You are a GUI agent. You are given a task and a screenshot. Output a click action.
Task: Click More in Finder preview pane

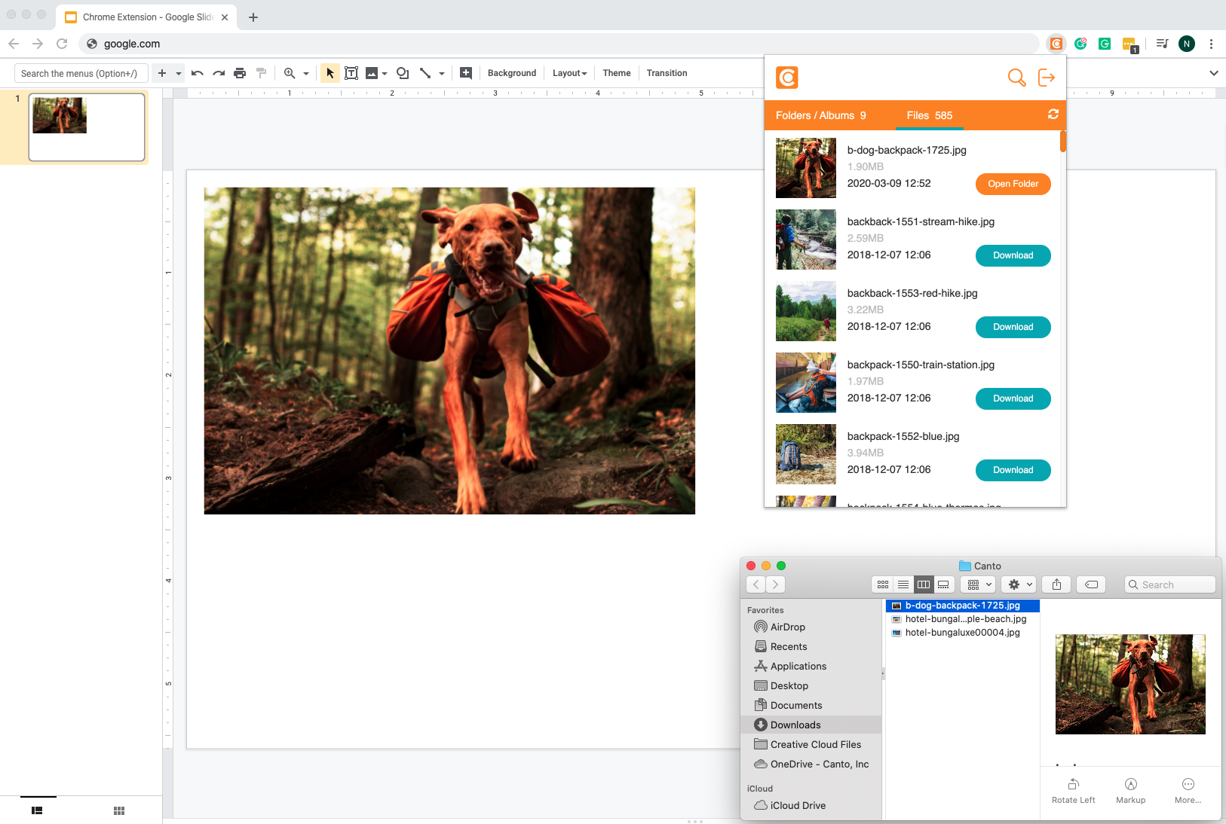point(1188,791)
